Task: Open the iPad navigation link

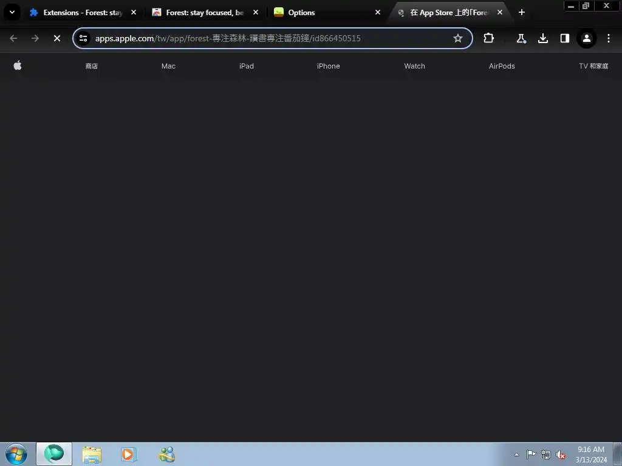Action: 247,66
